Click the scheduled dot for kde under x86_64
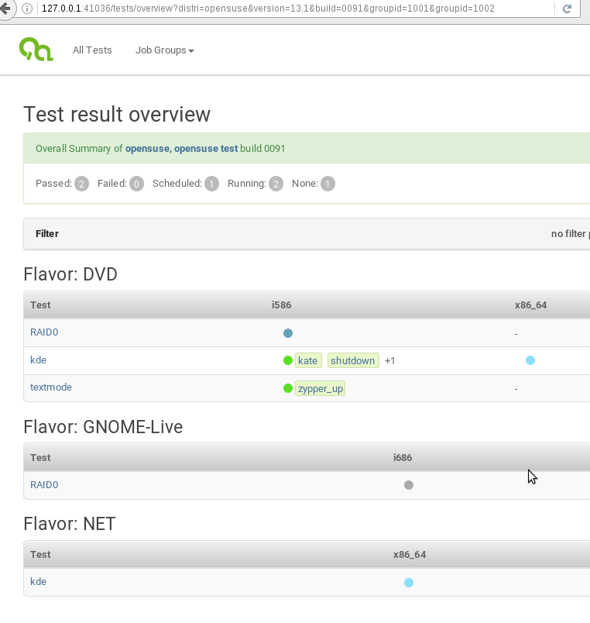The width and height of the screenshot is (590, 623). [531, 360]
